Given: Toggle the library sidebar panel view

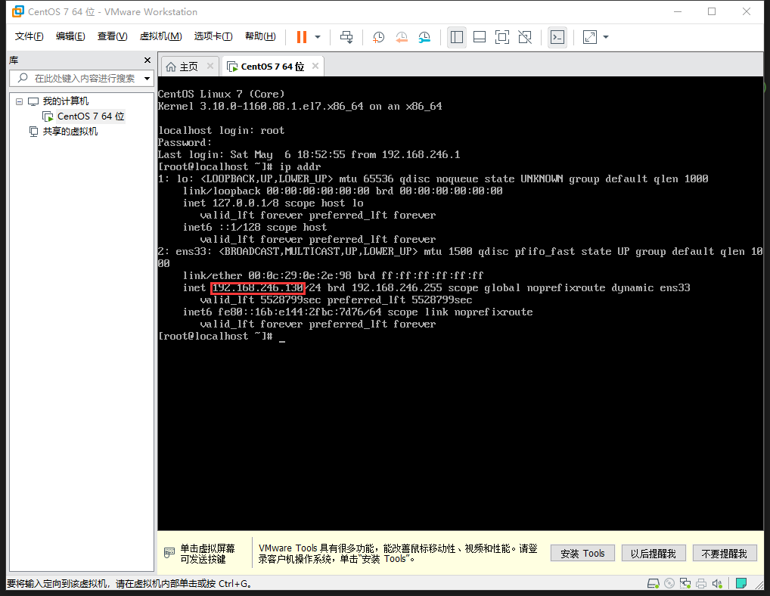Looking at the screenshot, I should (456, 37).
